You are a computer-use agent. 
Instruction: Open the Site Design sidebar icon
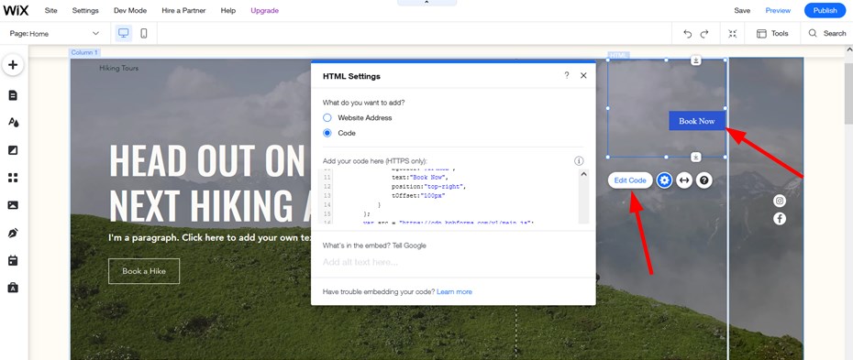point(13,122)
